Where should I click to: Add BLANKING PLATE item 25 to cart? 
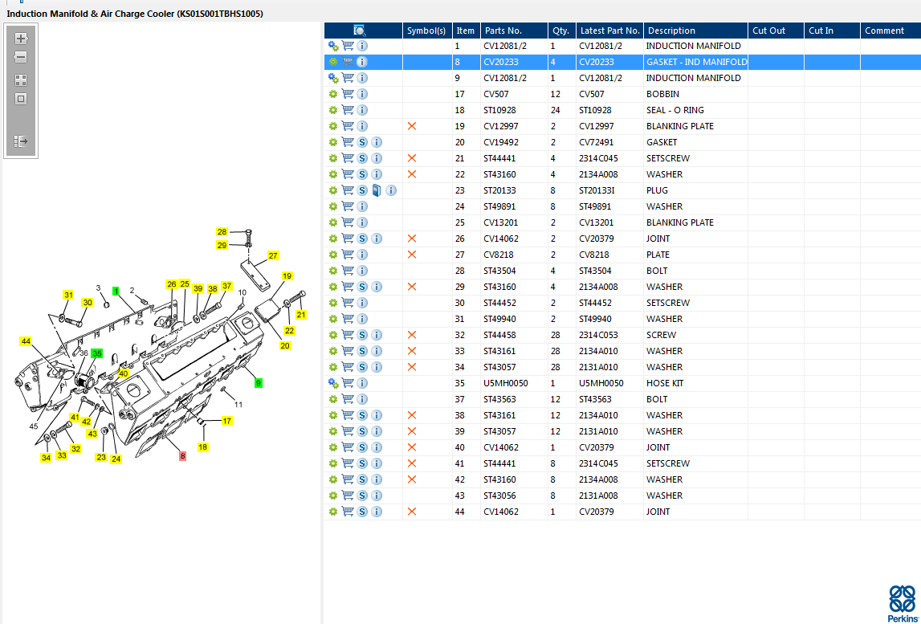pyautogui.click(x=348, y=222)
